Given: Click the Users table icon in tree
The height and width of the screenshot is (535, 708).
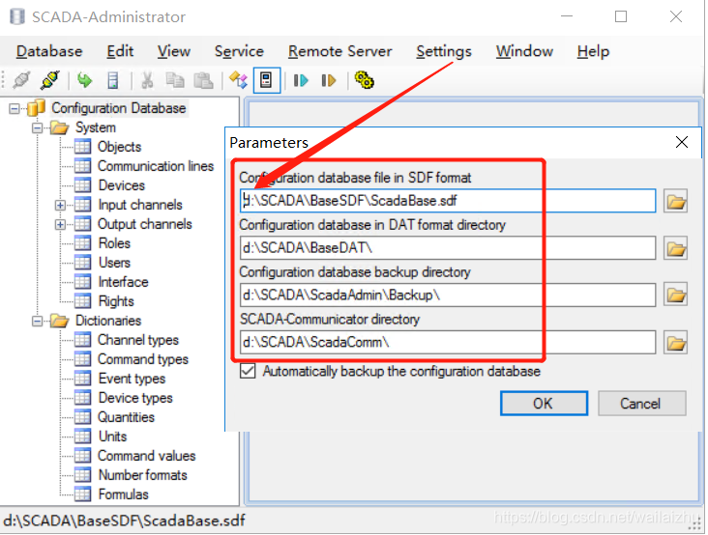Looking at the screenshot, I should pos(82,263).
